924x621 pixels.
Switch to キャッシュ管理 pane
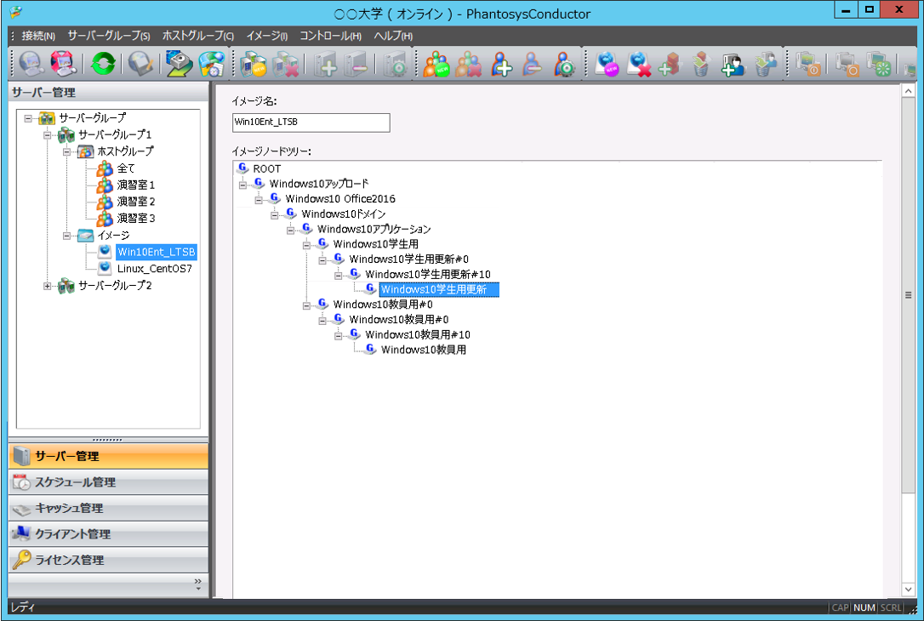(108, 508)
